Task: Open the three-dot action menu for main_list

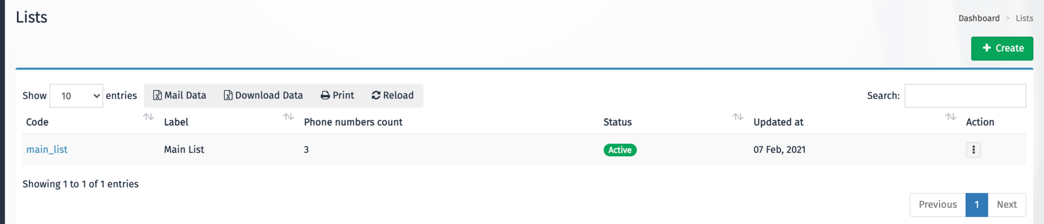Action: [973, 150]
